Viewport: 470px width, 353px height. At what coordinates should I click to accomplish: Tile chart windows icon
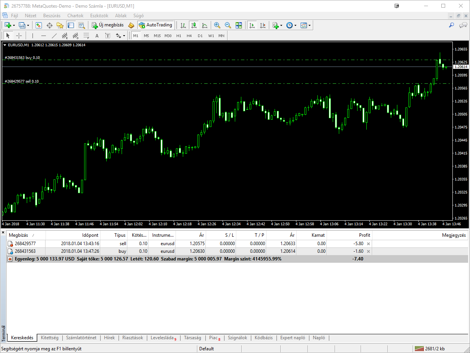click(x=239, y=25)
